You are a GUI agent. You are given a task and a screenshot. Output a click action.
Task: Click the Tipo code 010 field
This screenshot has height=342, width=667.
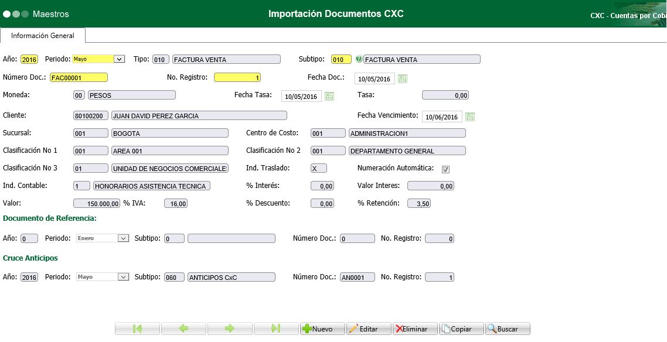pyautogui.click(x=161, y=60)
